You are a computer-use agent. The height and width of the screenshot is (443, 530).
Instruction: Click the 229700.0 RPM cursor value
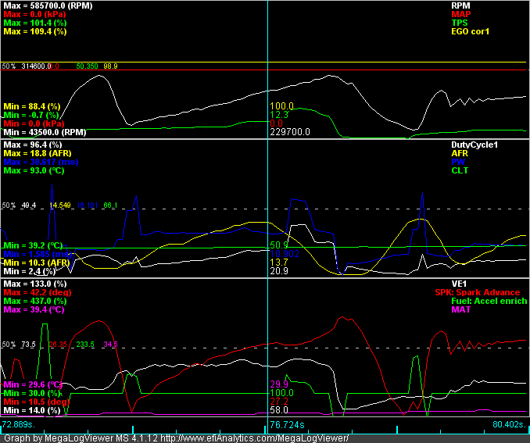tap(289, 133)
